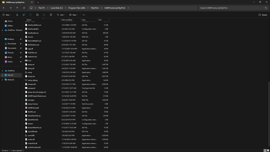Sort by Date modified column header
The image size is (270, 152).
tap(71, 20)
